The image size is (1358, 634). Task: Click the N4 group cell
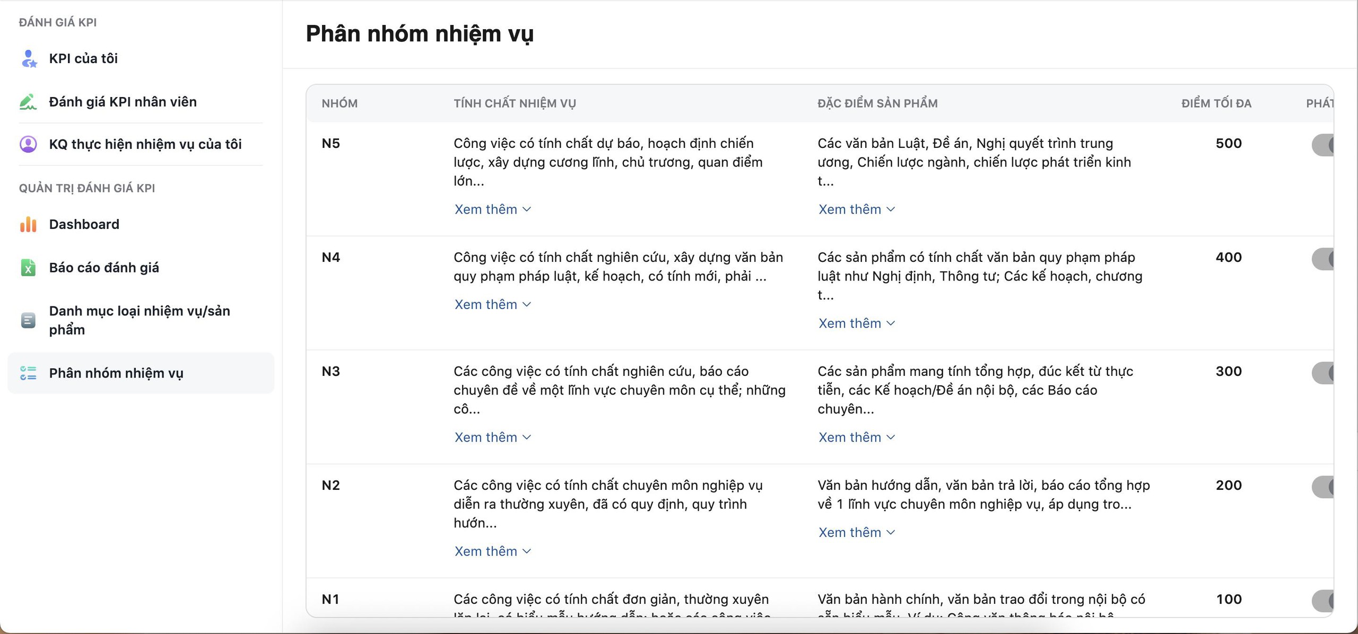(x=331, y=257)
